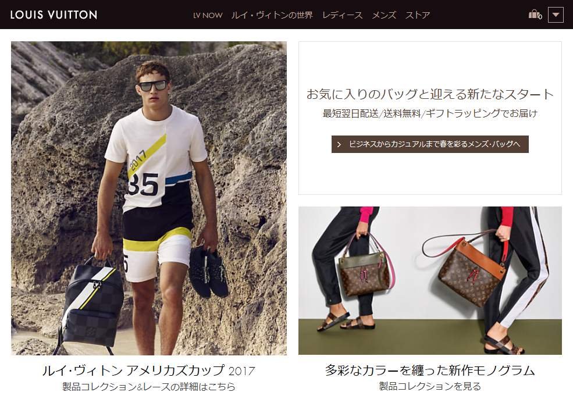Open the shopping bag cart icon
Screen dimensions: 573x399
point(535,15)
